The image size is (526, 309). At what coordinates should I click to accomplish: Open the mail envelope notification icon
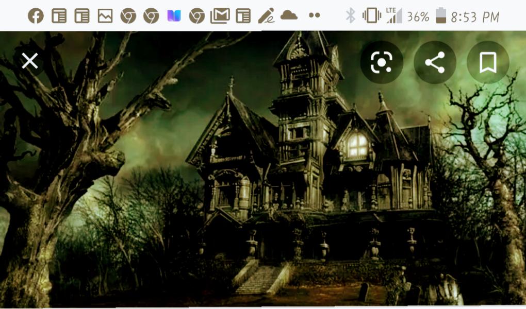[x=220, y=16]
